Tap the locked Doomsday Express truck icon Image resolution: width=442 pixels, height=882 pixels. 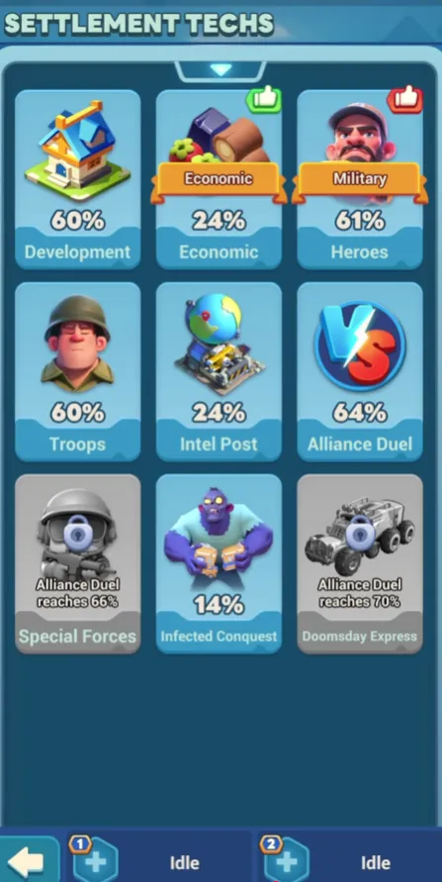pyautogui.click(x=360, y=535)
